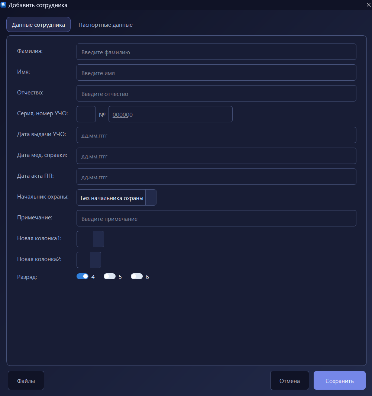
Task: Click the Имя input field
Action: 216,73
